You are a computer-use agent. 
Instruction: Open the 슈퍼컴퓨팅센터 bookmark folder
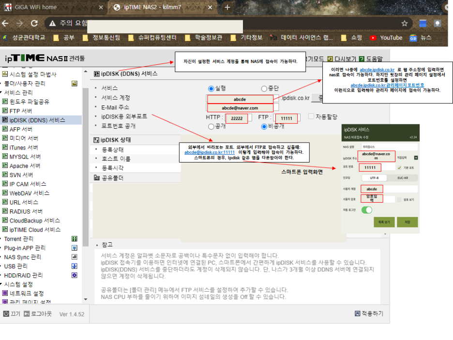point(152,38)
